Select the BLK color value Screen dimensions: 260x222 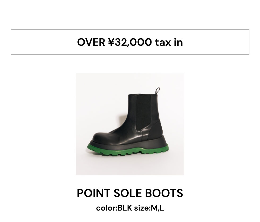coord(125,208)
